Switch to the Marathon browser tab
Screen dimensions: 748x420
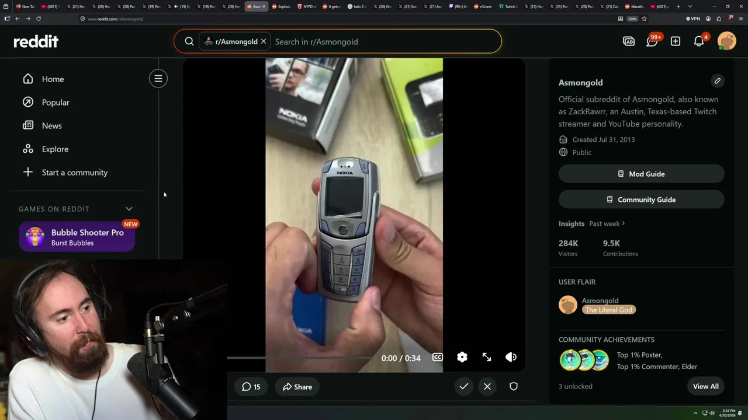click(x=634, y=6)
